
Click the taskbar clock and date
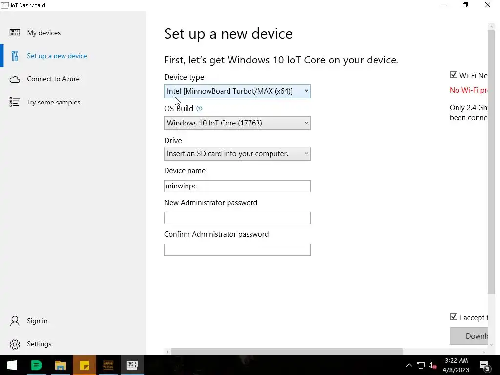[x=456, y=365]
